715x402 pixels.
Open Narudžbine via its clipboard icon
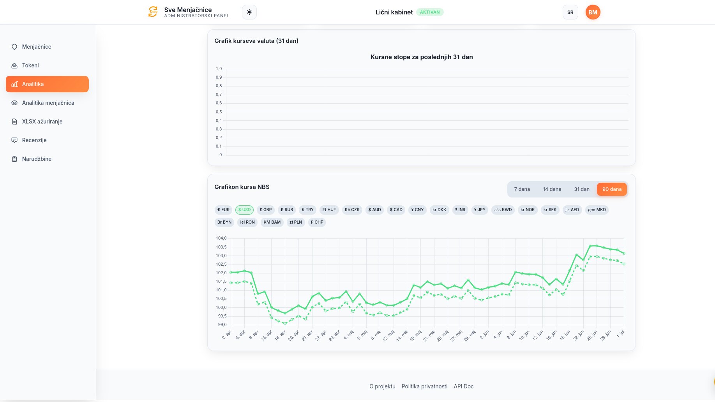(x=14, y=159)
